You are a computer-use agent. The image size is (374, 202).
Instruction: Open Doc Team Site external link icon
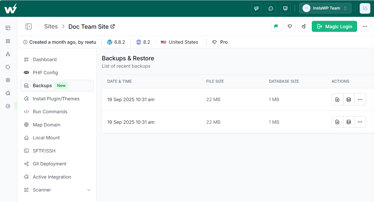point(113,26)
